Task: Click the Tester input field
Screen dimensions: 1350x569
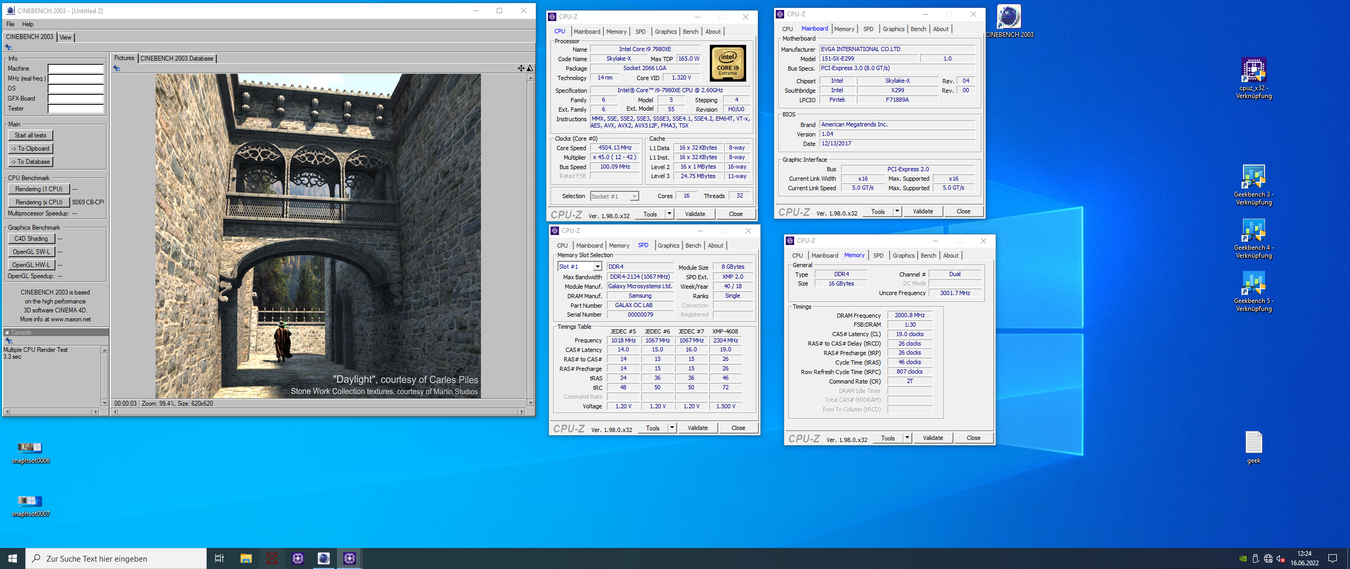Action: point(76,109)
